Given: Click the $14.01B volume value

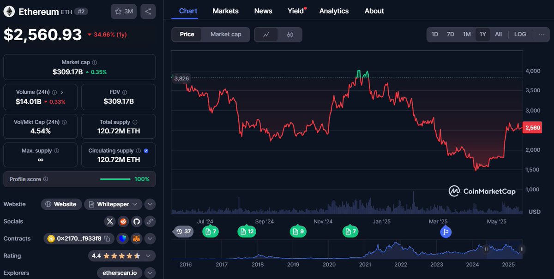Looking at the screenshot, I should point(29,101).
